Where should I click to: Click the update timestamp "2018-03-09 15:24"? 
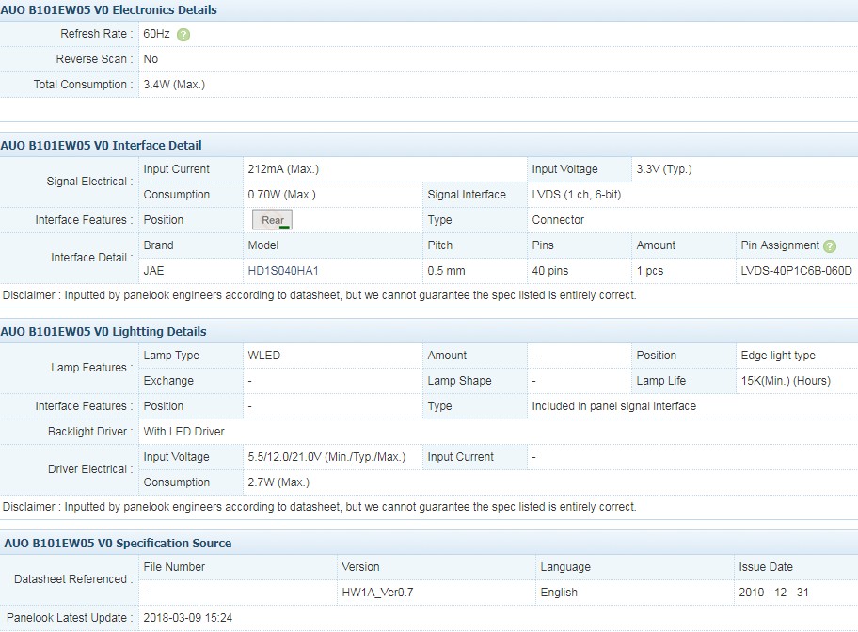point(188,618)
